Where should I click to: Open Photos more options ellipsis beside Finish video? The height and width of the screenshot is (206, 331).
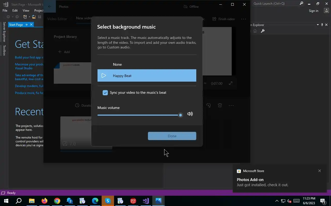coord(244,19)
